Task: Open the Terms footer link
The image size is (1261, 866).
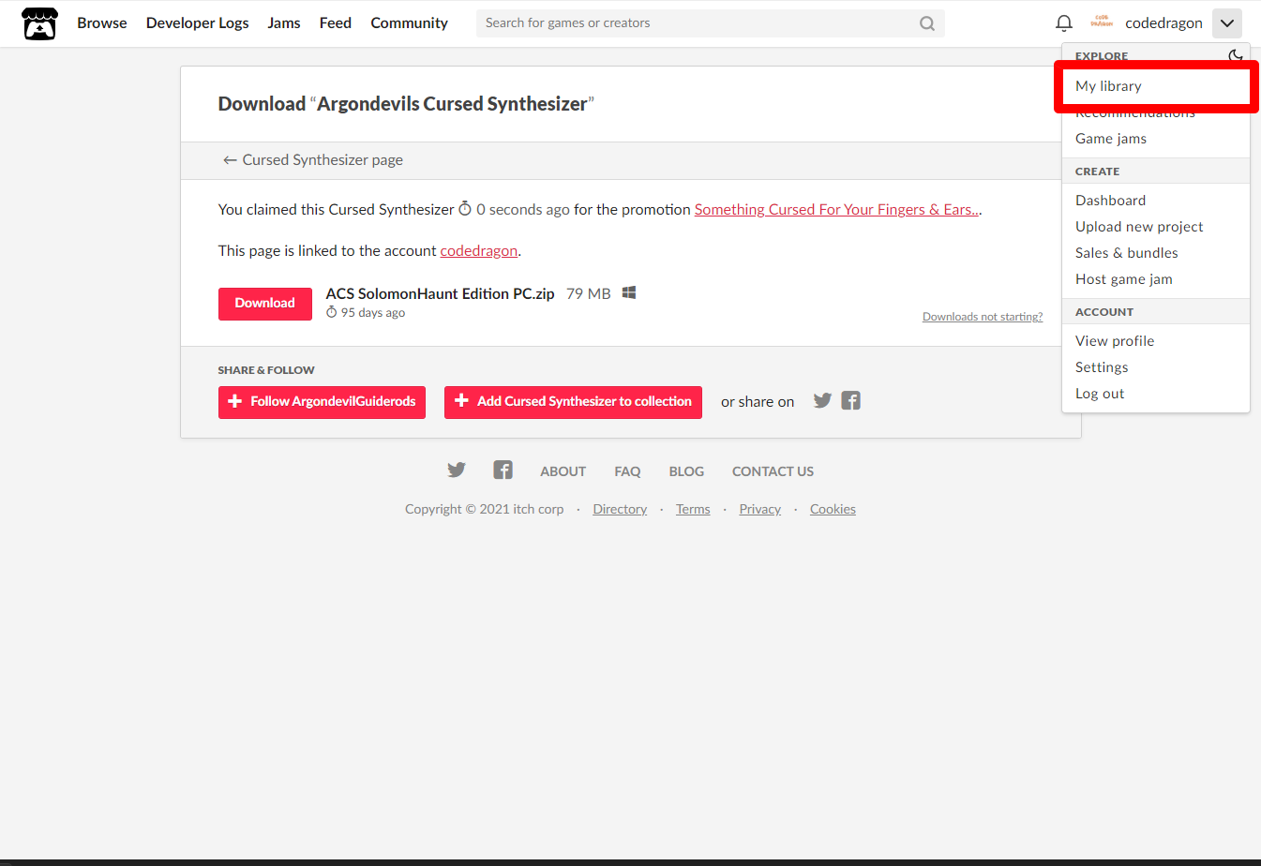Action: point(693,510)
